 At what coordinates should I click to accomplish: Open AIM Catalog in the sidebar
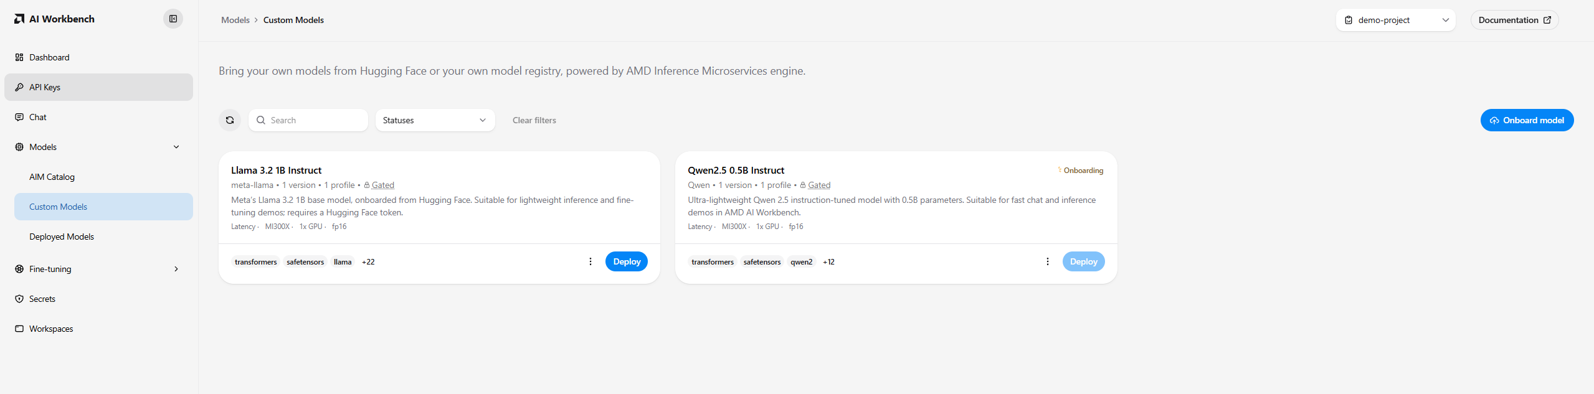point(103,177)
